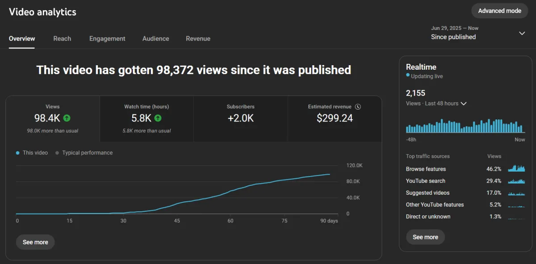Click the 1.3% views value
The height and width of the screenshot is (264, 536).
pos(495,217)
